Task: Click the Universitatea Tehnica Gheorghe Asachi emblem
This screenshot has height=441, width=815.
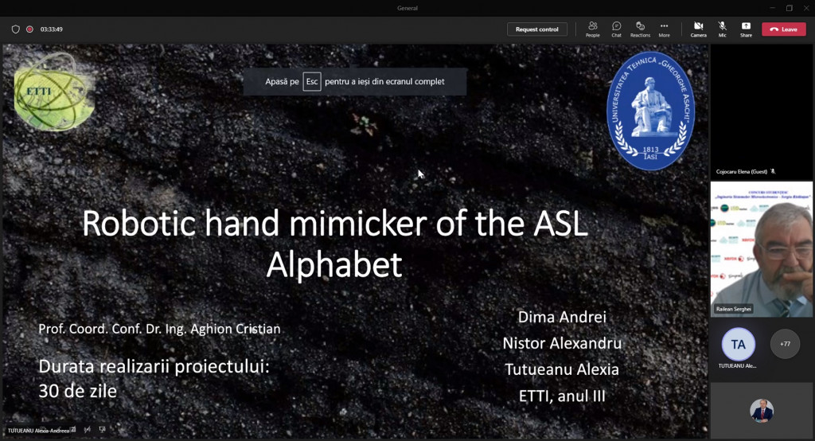Action: coord(650,110)
